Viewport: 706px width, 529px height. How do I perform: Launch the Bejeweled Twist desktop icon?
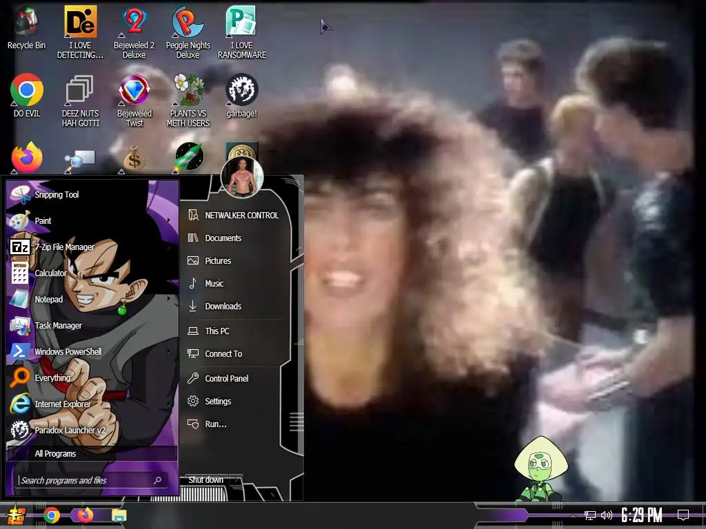134,100
